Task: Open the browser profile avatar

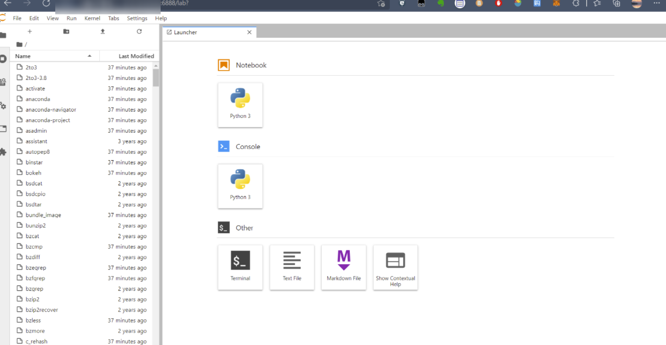Action: tap(637, 4)
